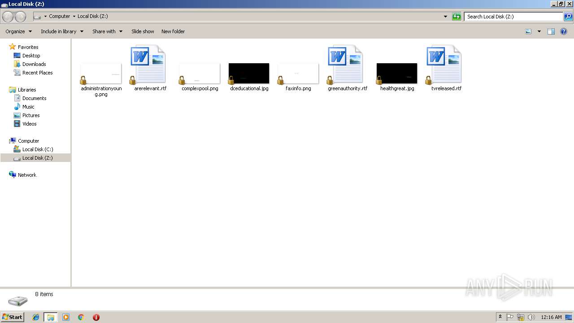This screenshot has width=574, height=323.
Task: Select the faxinfo.png thumbnail
Action: pos(298,74)
